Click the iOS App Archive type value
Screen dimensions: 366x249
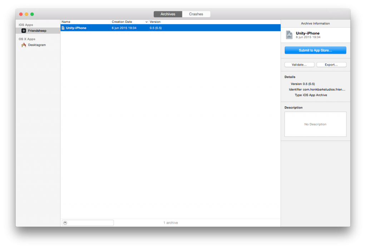point(315,95)
